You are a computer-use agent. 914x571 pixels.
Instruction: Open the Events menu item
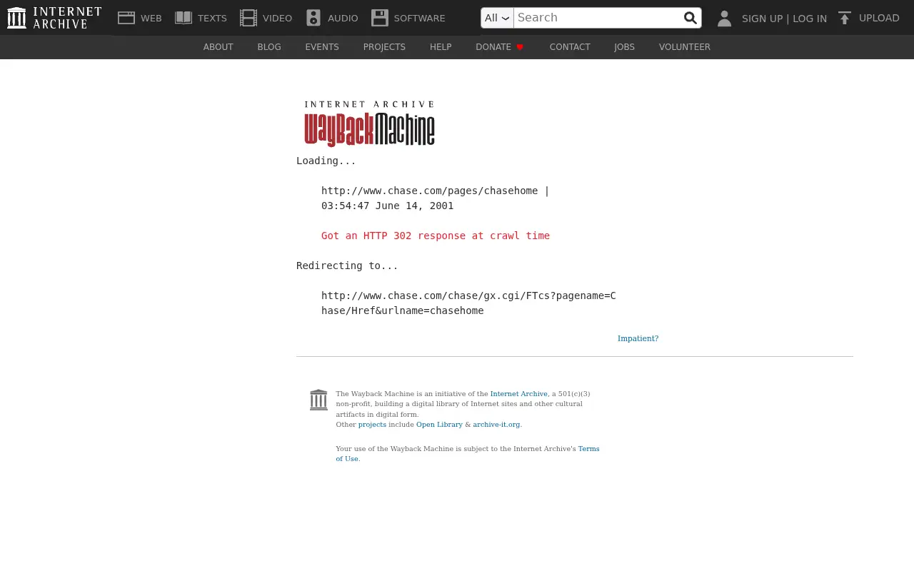click(x=322, y=47)
